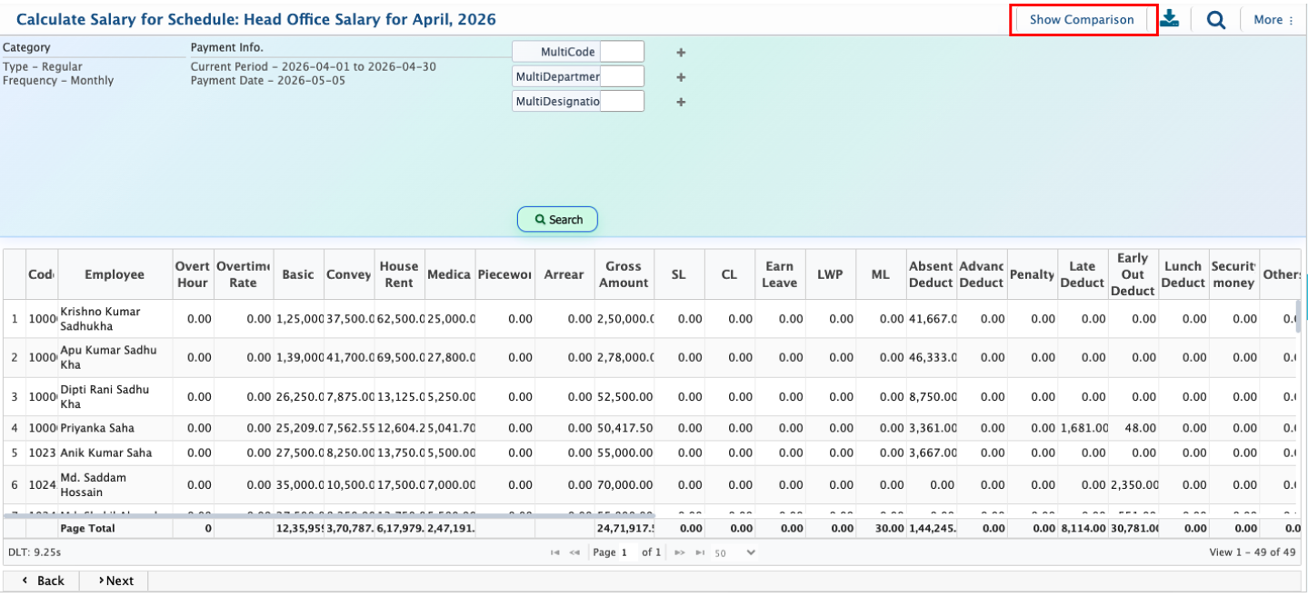
Task: Focus the MultiDesignation input box
Action: 622,101
